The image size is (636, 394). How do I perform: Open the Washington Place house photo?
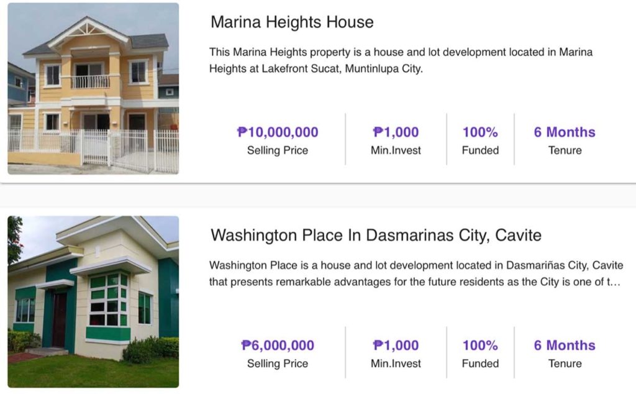pyautogui.click(x=93, y=301)
